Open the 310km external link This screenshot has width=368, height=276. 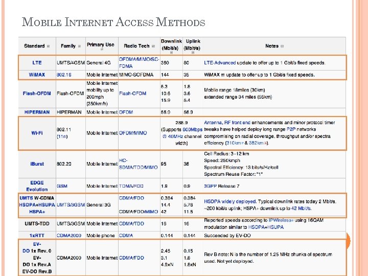tap(235, 143)
